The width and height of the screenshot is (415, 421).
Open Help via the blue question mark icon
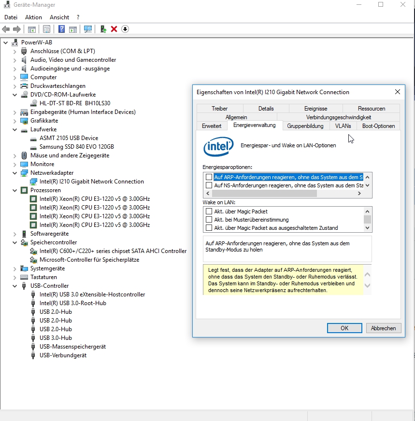(x=61, y=29)
